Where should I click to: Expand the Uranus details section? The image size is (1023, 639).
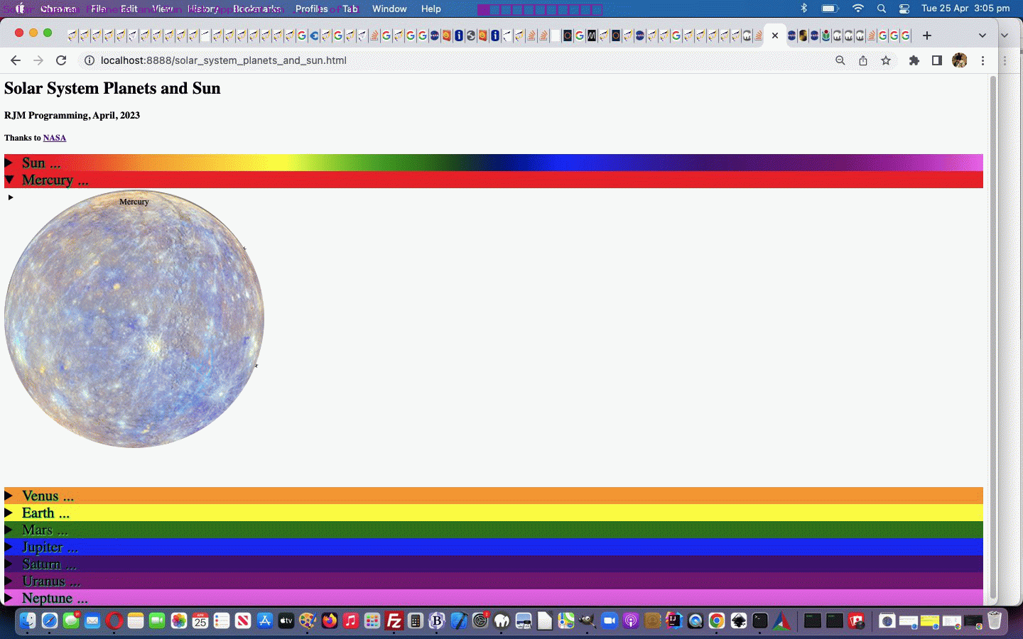[x=494, y=581]
